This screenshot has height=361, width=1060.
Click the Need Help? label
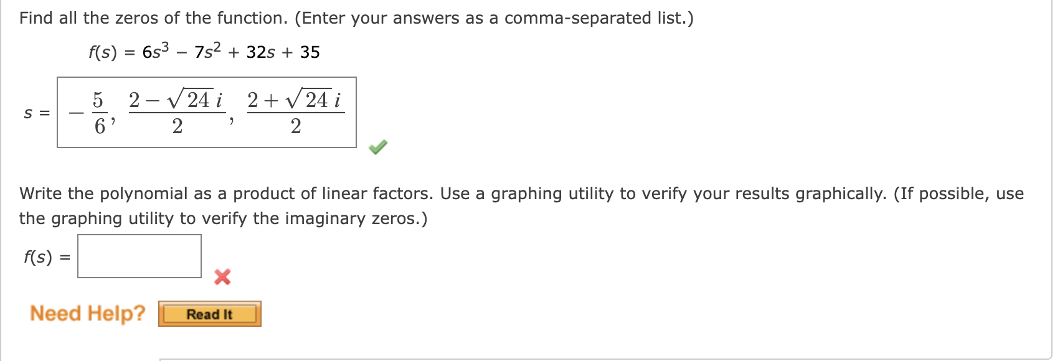(x=87, y=313)
